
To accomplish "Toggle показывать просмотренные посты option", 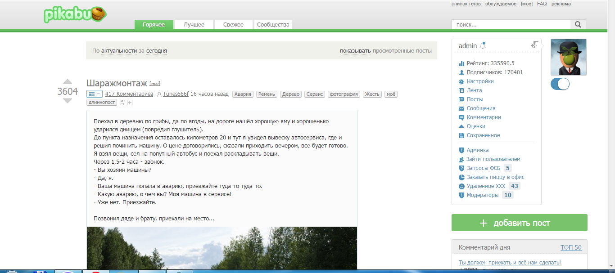I will point(355,51).
